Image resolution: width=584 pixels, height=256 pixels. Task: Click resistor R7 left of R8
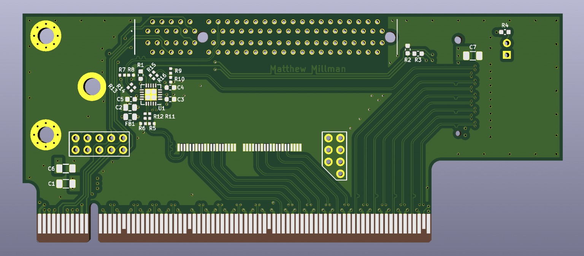[122, 74]
